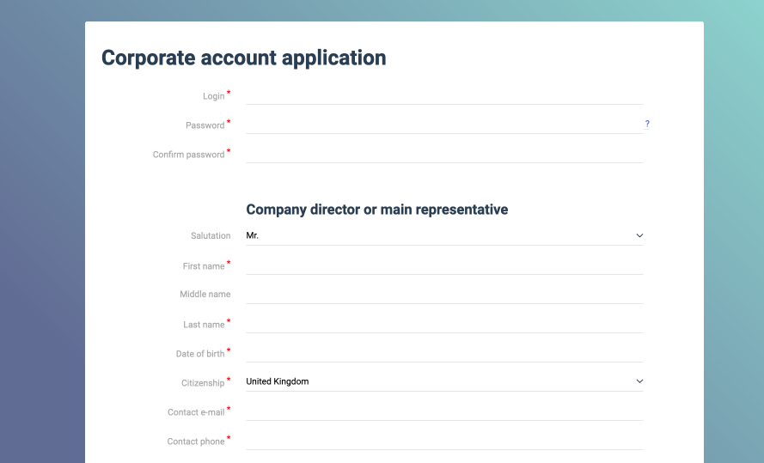Click the Login label text
The image size is (764, 463).
(x=213, y=96)
